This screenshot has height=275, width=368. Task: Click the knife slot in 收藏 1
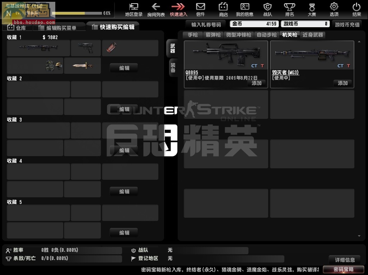tap(82, 66)
